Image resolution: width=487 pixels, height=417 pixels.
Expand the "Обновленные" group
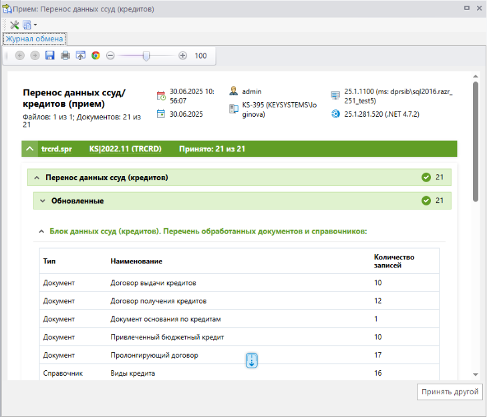pos(42,200)
